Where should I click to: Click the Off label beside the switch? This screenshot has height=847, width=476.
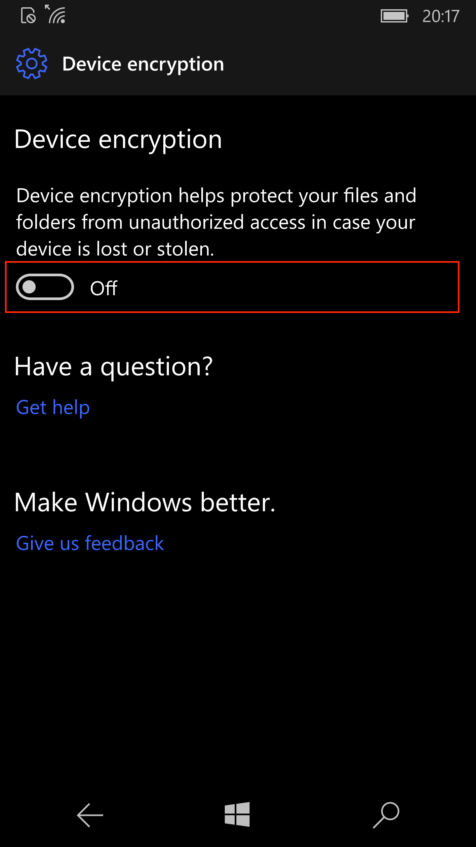(104, 288)
